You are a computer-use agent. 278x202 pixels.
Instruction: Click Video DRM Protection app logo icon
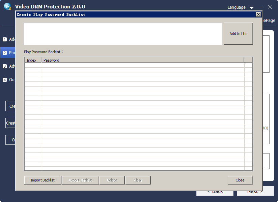pyautogui.click(x=7, y=6)
